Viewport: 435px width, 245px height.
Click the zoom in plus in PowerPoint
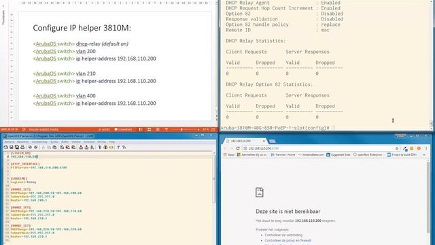[198, 130]
